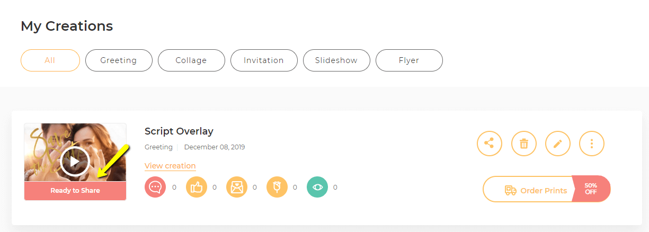Viewport: 649px width, 232px height.
Task: Show only Invitation creations
Action: [264, 60]
